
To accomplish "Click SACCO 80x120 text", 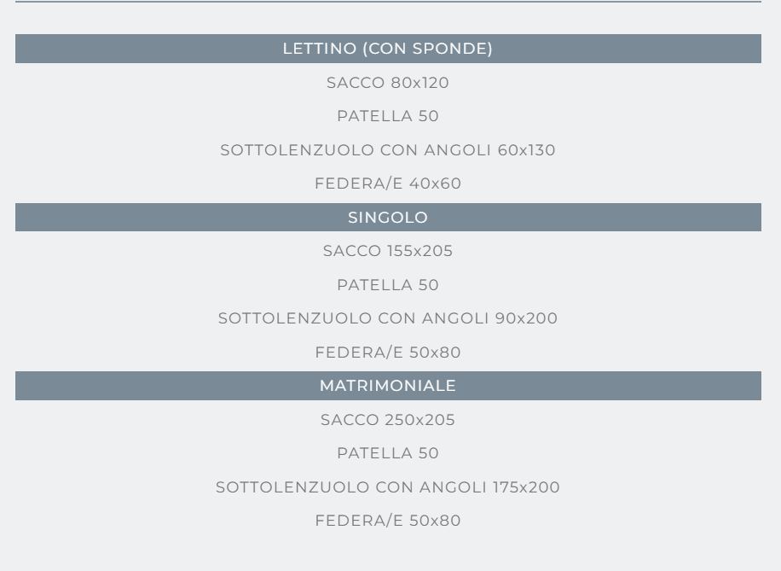I will pos(388,82).
